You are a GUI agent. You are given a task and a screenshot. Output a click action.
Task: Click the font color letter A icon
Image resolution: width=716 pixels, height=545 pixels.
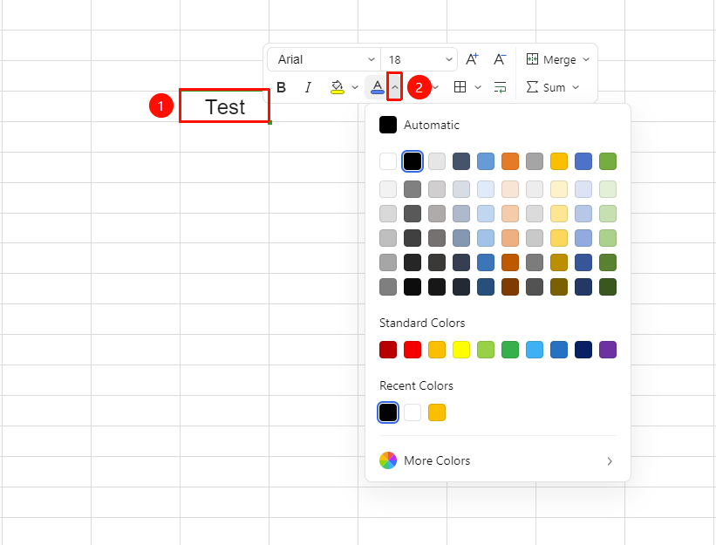pyautogui.click(x=377, y=87)
